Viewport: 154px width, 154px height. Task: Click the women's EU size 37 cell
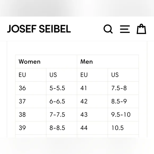[31, 101]
